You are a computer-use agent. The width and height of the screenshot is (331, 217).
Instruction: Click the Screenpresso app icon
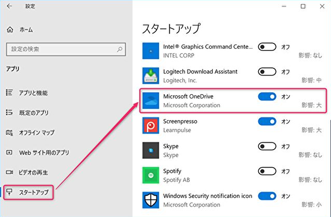click(x=151, y=125)
